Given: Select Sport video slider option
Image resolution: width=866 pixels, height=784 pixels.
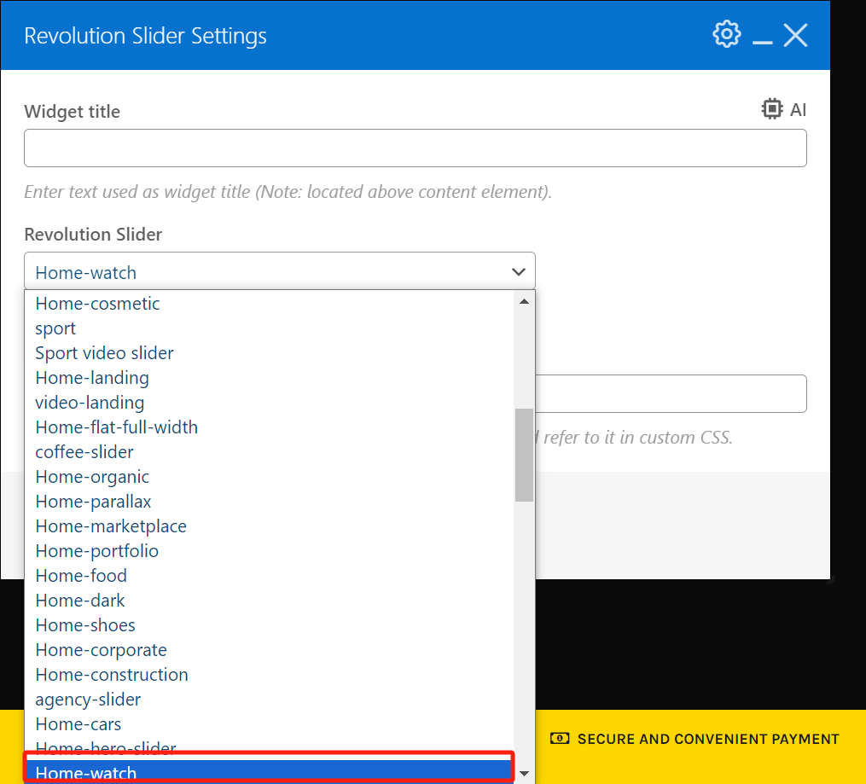Looking at the screenshot, I should (104, 353).
